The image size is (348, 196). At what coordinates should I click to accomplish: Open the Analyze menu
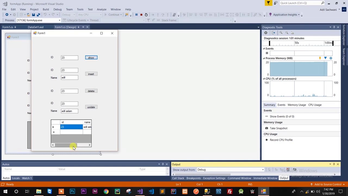101,9
